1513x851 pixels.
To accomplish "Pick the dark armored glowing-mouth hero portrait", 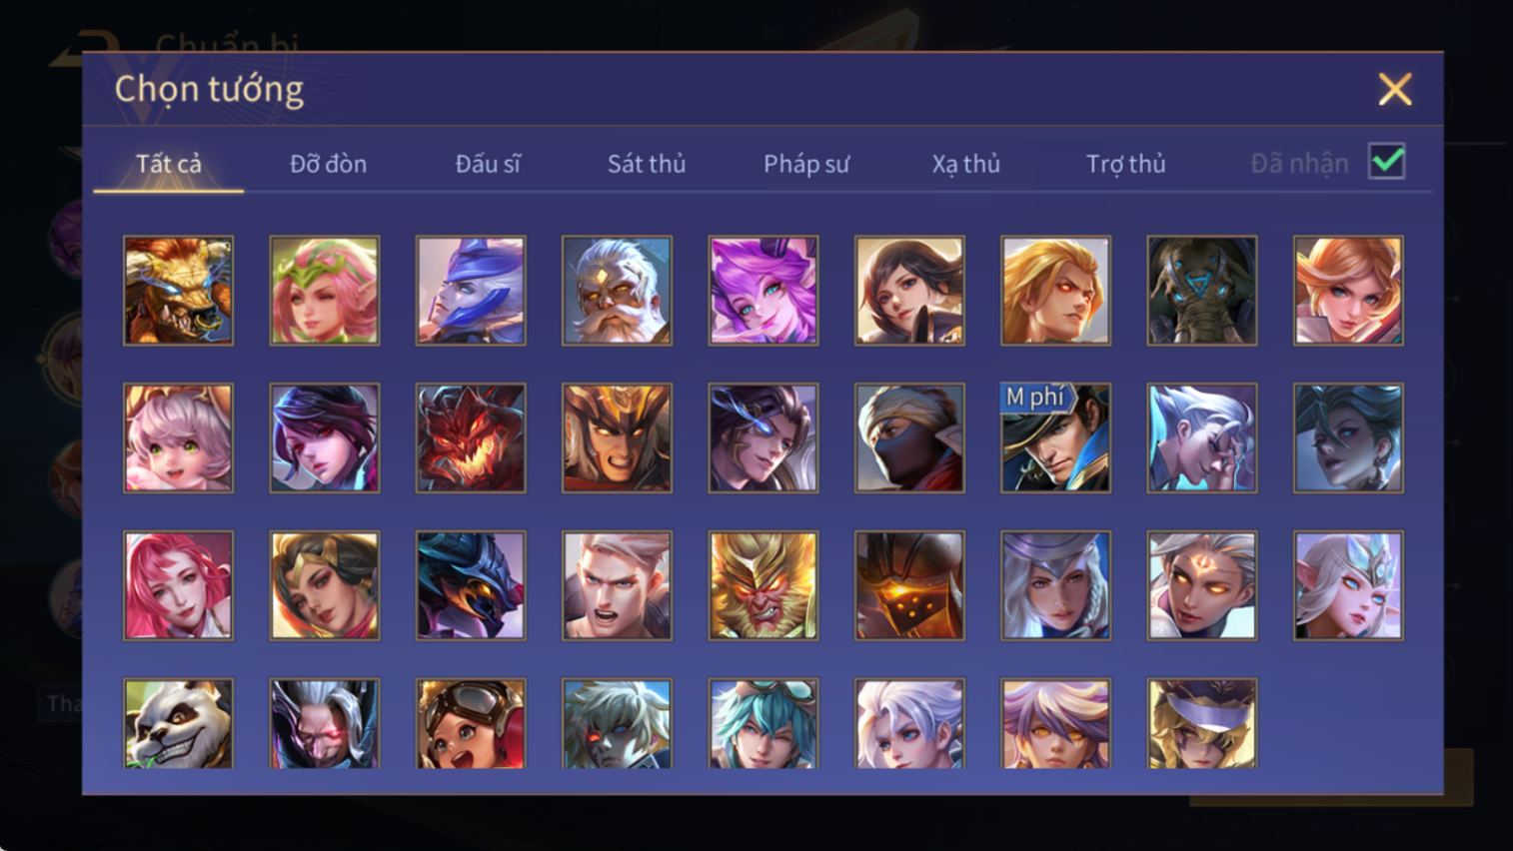I will pyautogui.click(x=909, y=585).
